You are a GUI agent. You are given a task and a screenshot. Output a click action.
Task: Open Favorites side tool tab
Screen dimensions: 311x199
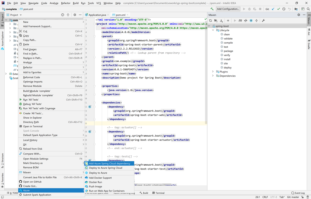point(2,180)
